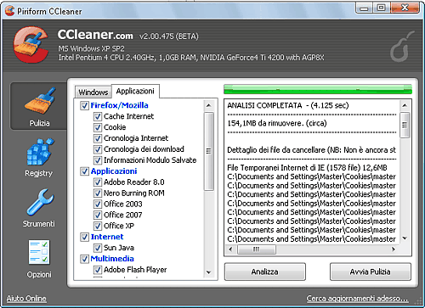
Task: Click Cerca aggiornamenti adesso link
Action: tap(357, 299)
